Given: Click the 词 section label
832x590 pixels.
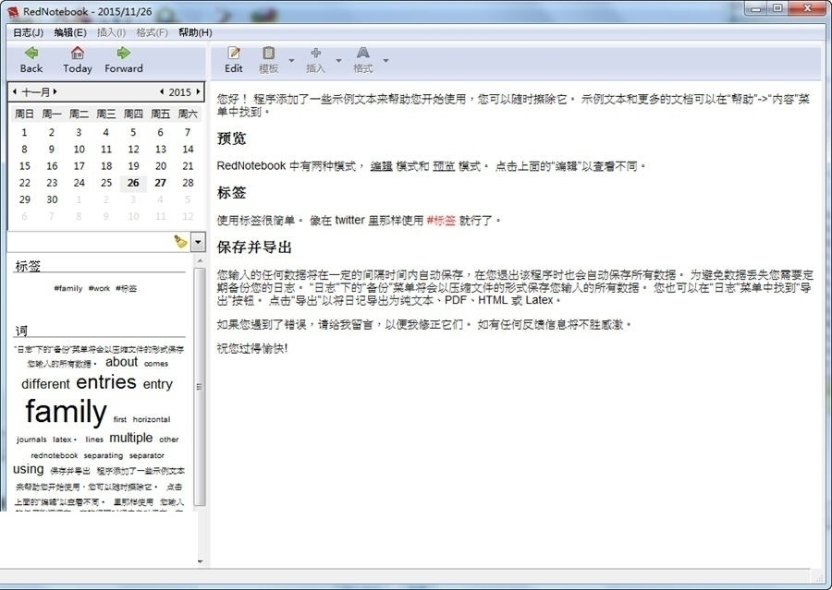Looking at the screenshot, I should pyautogui.click(x=21, y=331).
